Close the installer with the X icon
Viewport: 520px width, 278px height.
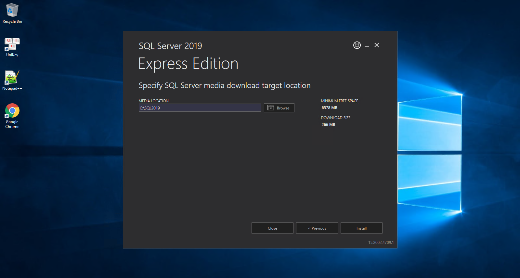pyautogui.click(x=377, y=45)
